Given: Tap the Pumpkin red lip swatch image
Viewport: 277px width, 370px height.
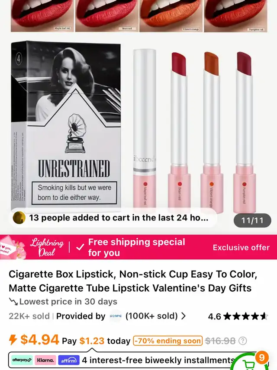Looking at the screenshot, I should click(x=235, y=16).
